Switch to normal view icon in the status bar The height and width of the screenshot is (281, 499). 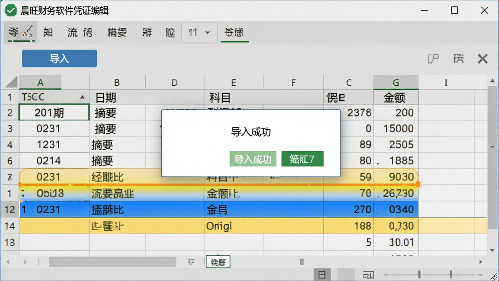coord(322,275)
